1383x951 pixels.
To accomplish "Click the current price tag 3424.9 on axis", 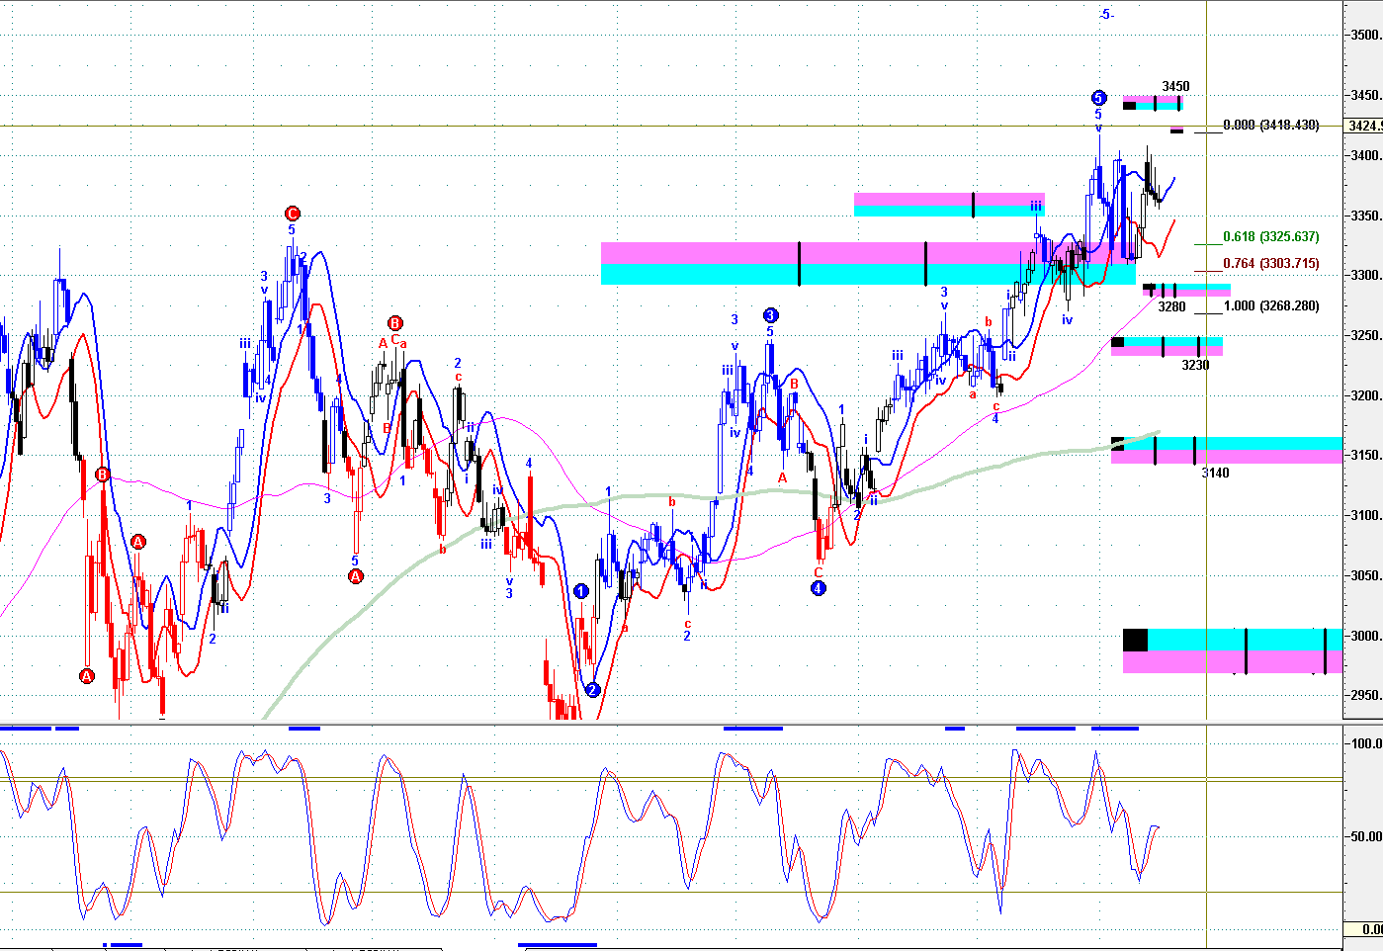I will pyautogui.click(x=1365, y=126).
